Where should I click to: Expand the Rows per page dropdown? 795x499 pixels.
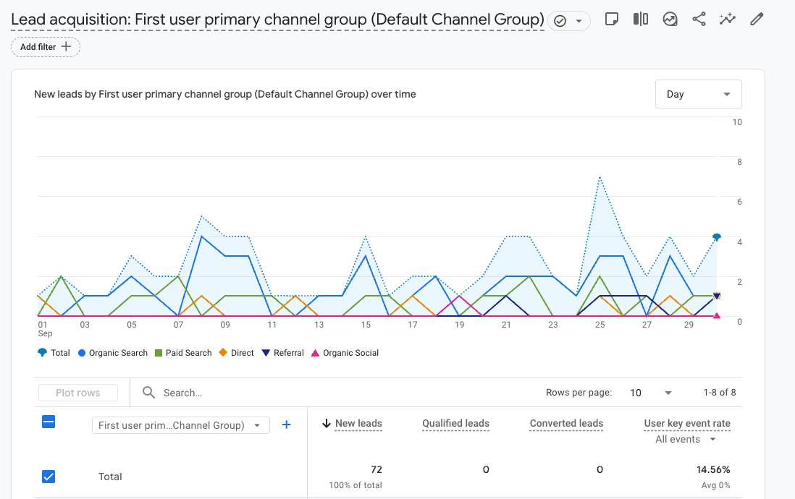651,393
